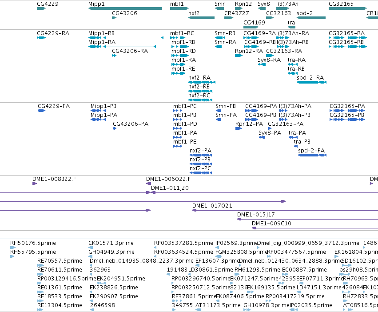The image size is (378, 312).
Task: Click the AT31173.5prime EST label
Action: click(x=218, y=305)
